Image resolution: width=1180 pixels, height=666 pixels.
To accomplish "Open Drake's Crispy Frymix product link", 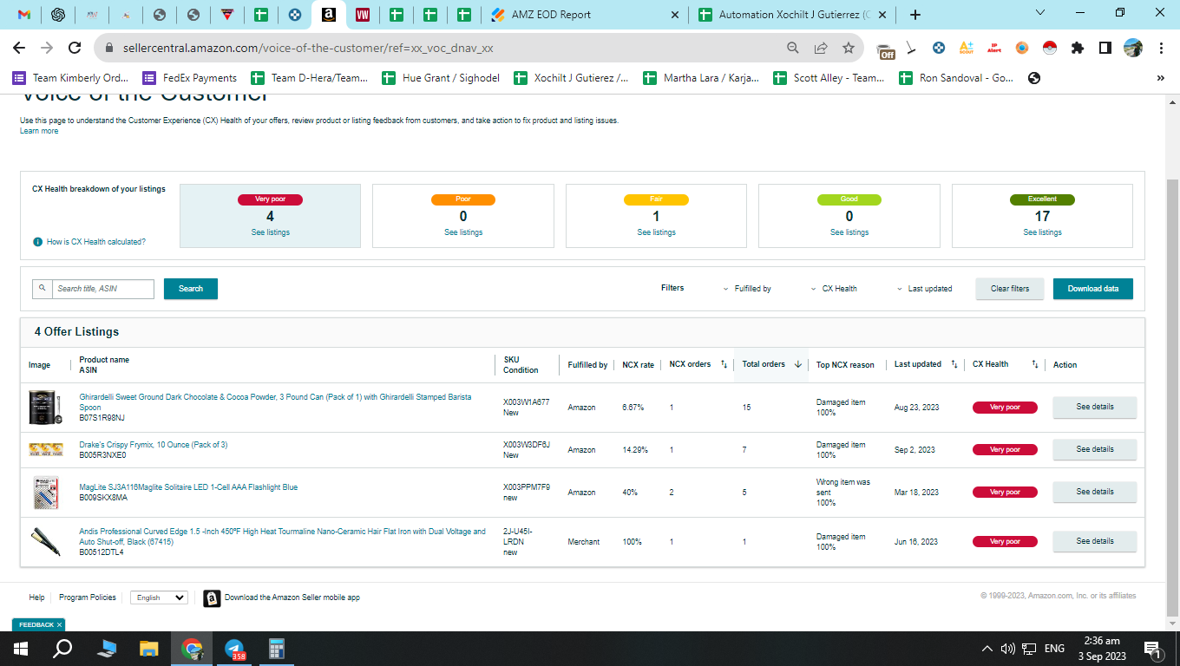I will pyautogui.click(x=154, y=445).
